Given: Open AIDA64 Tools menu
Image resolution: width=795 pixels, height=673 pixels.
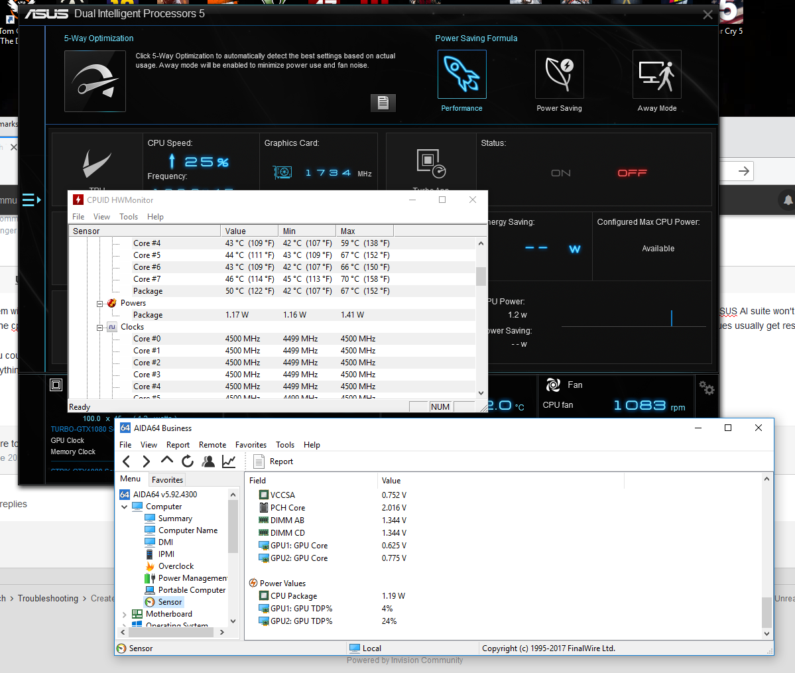Looking at the screenshot, I should [285, 445].
